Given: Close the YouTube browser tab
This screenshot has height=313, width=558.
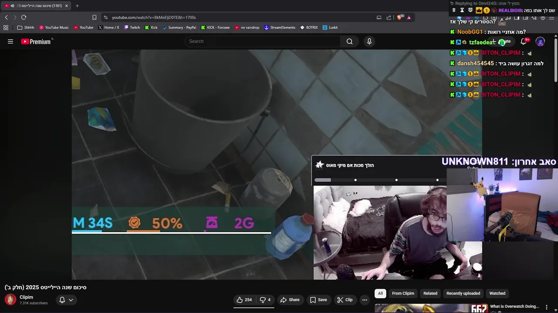Looking at the screenshot, I should coord(66,6).
